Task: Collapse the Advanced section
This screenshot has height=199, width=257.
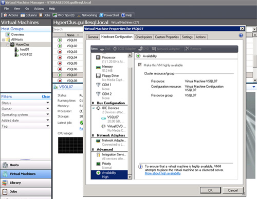Action: tap(93, 149)
